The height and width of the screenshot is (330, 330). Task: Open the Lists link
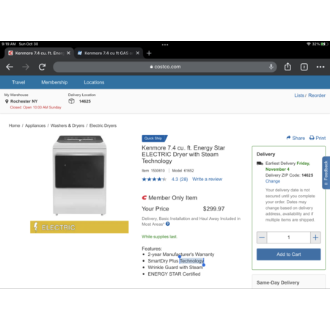[x=299, y=95]
